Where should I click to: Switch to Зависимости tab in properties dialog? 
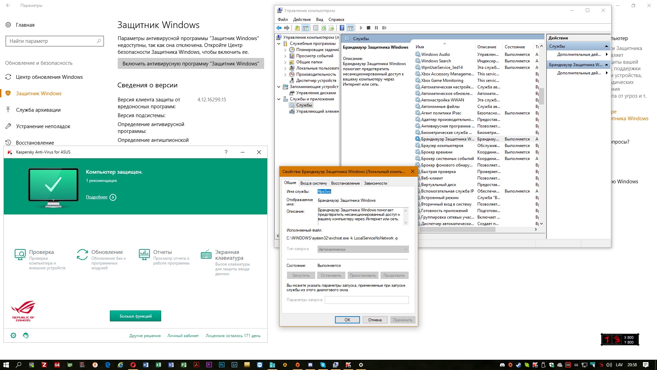(x=375, y=183)
